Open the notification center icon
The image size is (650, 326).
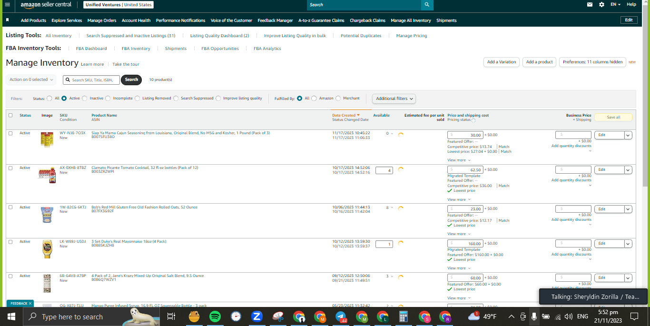point(634,316)
